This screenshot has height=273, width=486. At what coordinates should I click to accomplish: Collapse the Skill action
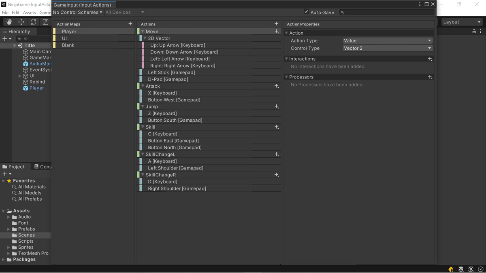point(143,127)
